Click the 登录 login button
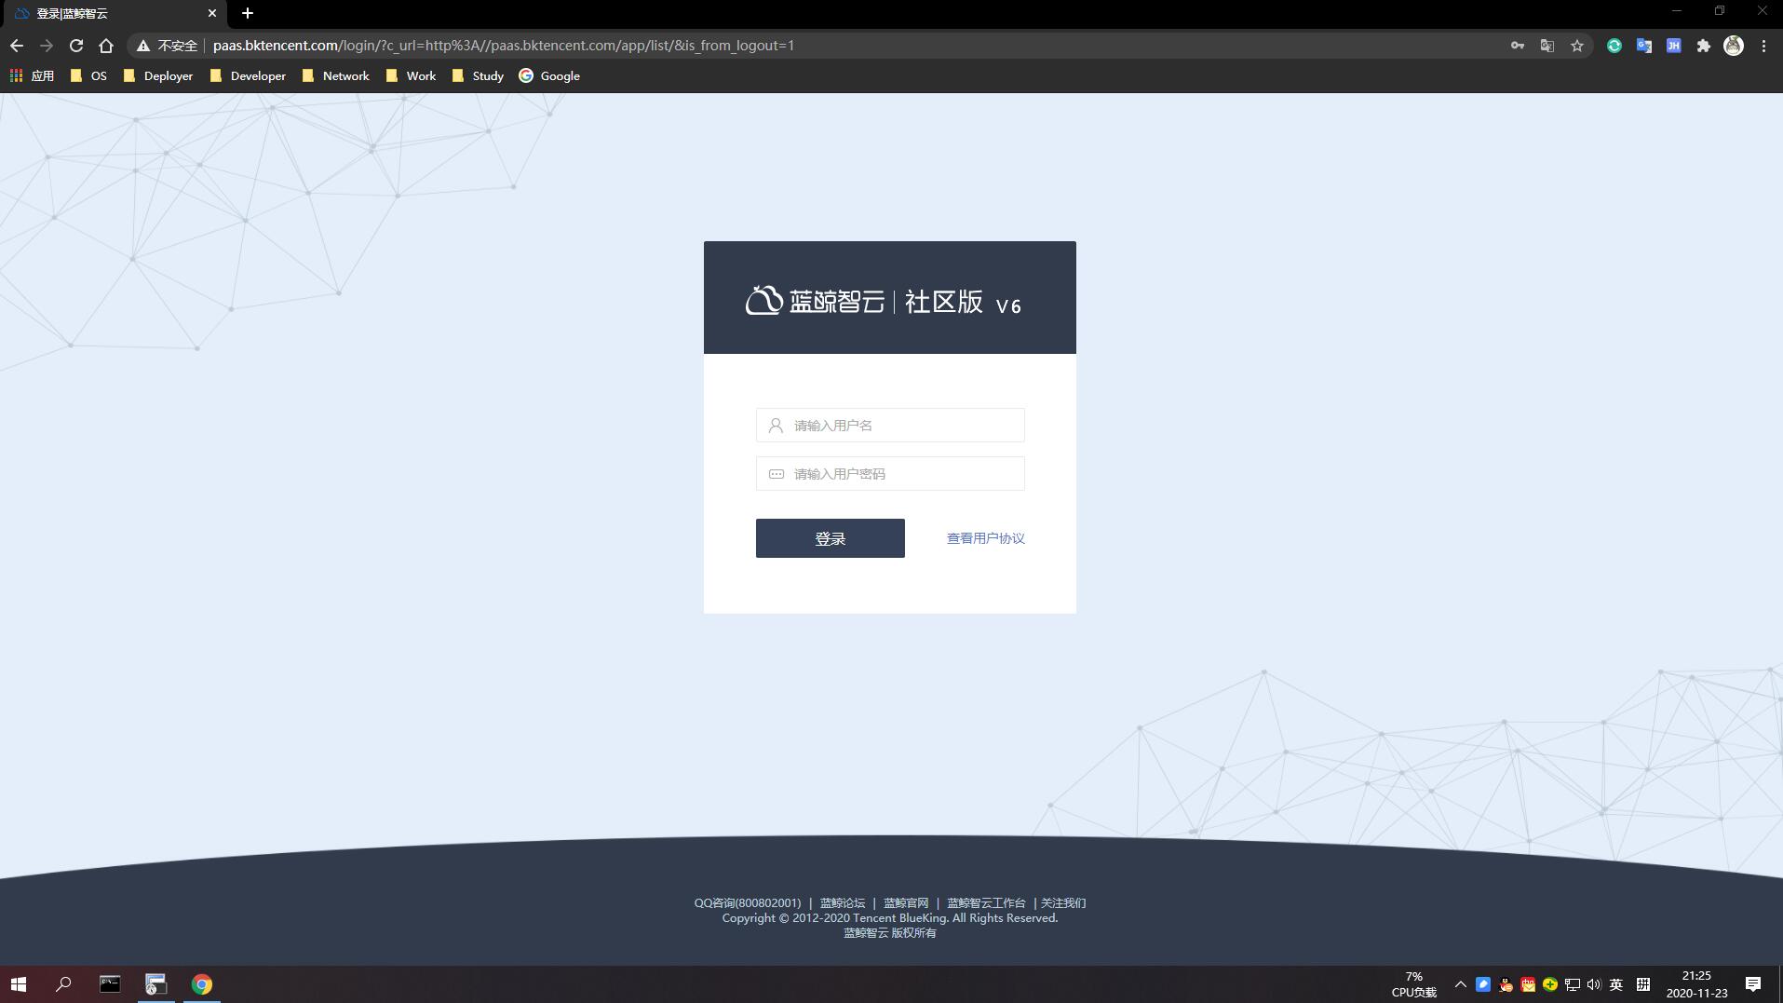The width and height of the screenshot is (1783, 1003). (831, 538)
